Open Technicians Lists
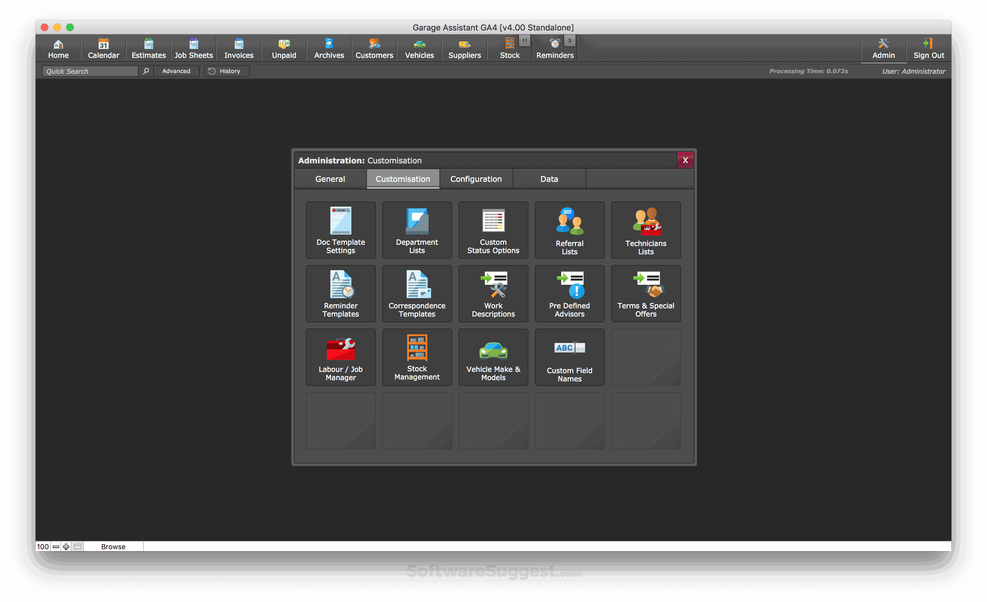 point(646,230)
